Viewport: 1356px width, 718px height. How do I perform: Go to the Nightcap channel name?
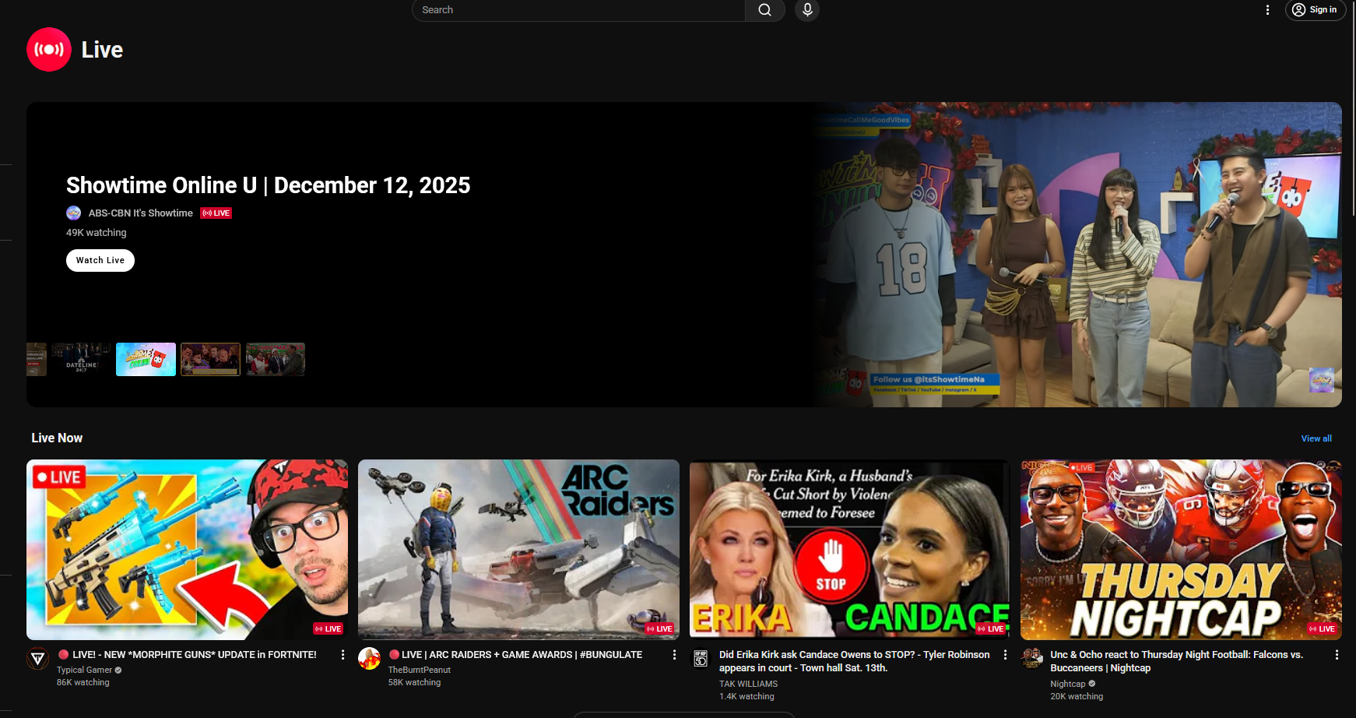point(1068,684)
